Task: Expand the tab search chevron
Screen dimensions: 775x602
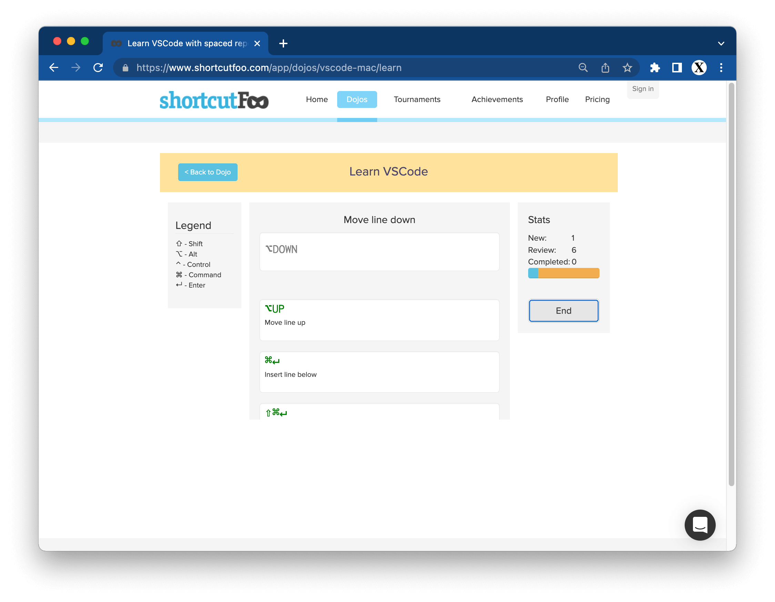Action: point(721,43)
